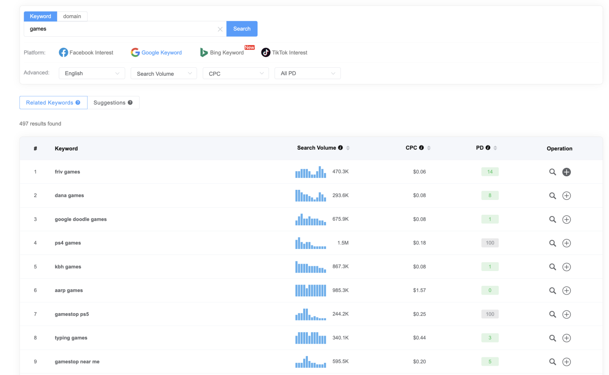Click the magnifier icon for friv games
609x375 pixels.
(552, 172)
